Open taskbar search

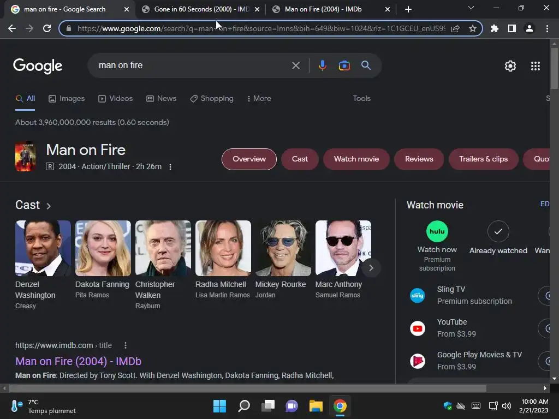pyautogui.click(x=244, y=406)
